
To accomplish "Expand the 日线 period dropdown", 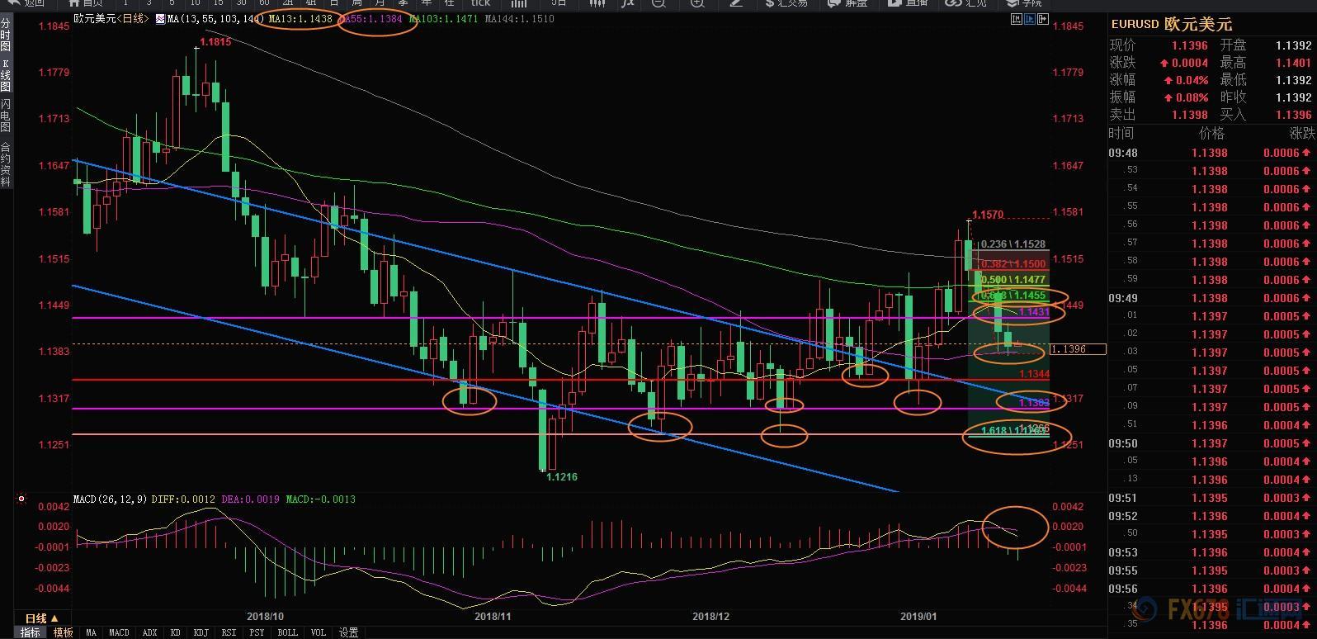I will tap(41, 618).
